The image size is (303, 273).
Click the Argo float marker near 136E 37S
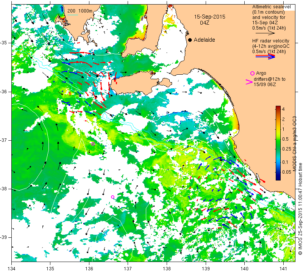[x=93, y=144]
